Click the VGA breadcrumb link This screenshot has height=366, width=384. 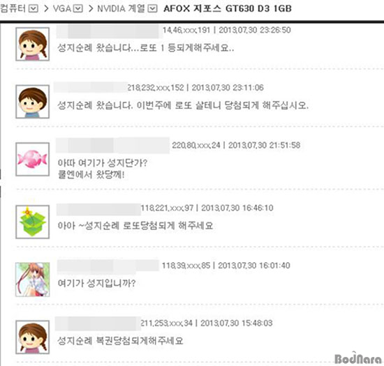[x=62, y=9]
